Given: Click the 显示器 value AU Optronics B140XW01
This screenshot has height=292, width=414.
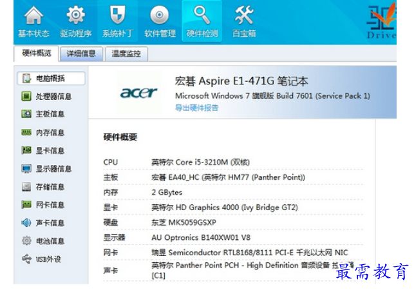Looking at the screenshot, I should (x=201, y=237).
